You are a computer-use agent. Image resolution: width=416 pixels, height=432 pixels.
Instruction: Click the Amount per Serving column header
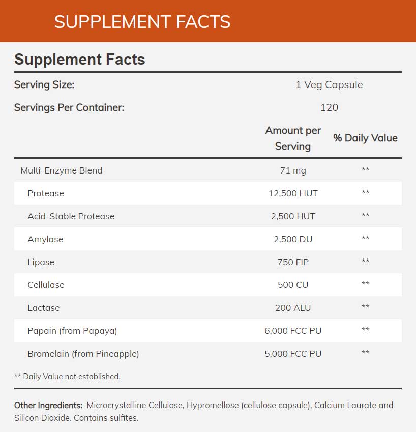[293, 138]
